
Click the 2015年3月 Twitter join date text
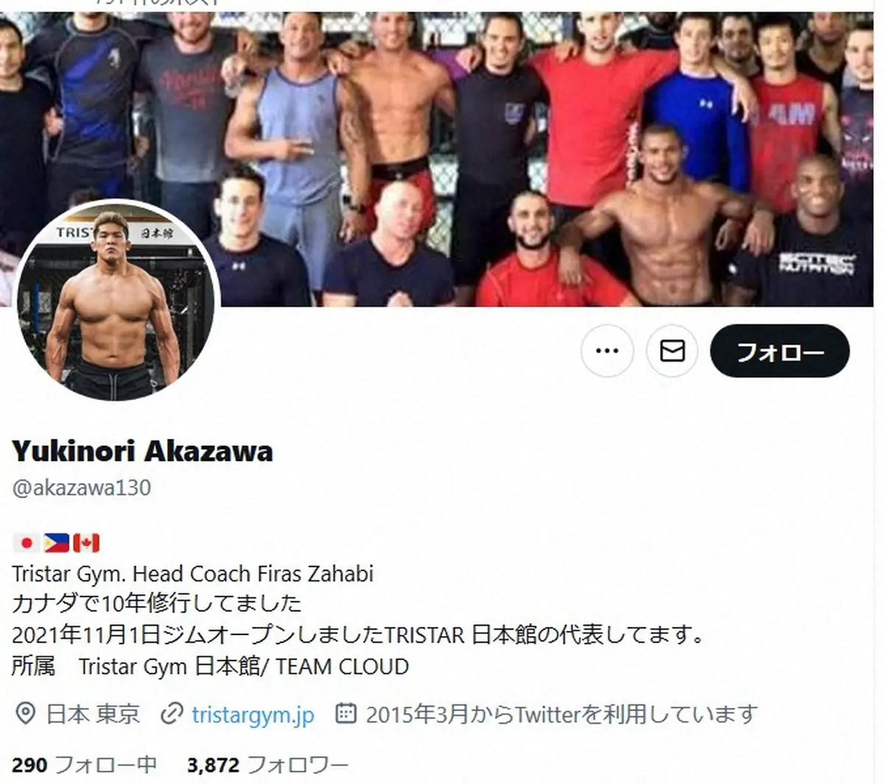(562, 713)
